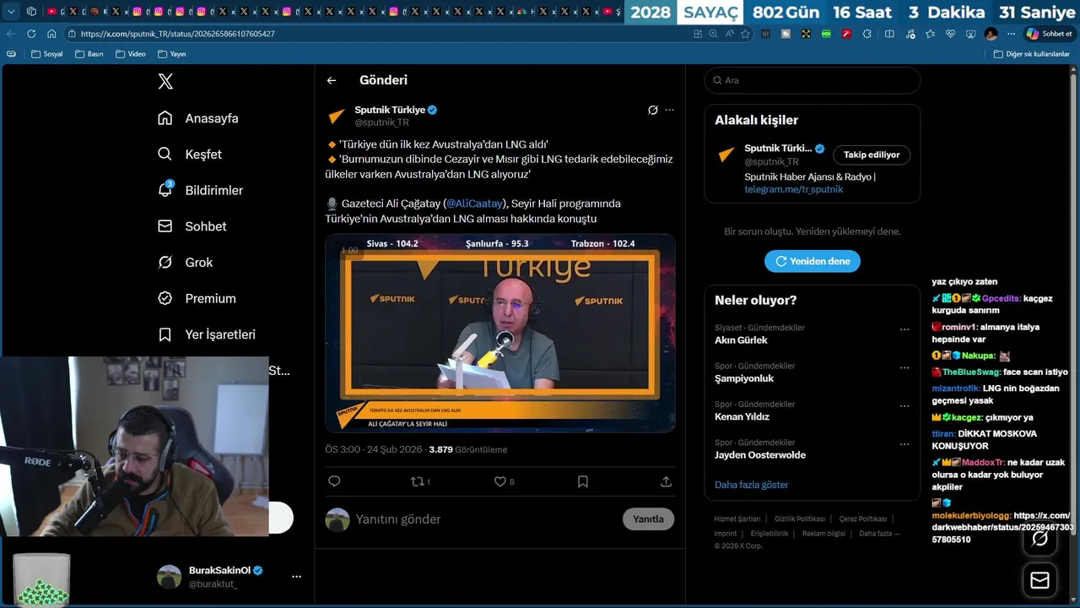Open the 'Kenan Yıldız' trending topic
Screen dimensions: 1080x608
click(x=742, y=416)
